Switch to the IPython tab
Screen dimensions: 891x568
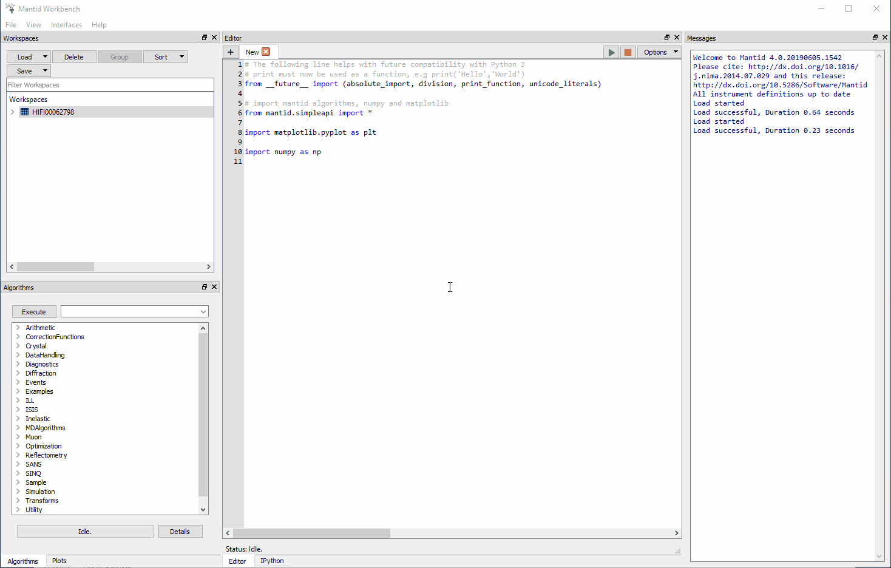[272, 561]
